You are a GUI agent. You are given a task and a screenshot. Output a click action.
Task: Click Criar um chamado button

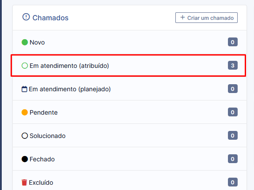(206, 18)
